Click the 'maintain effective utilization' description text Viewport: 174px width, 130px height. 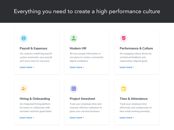pos(86,108)
